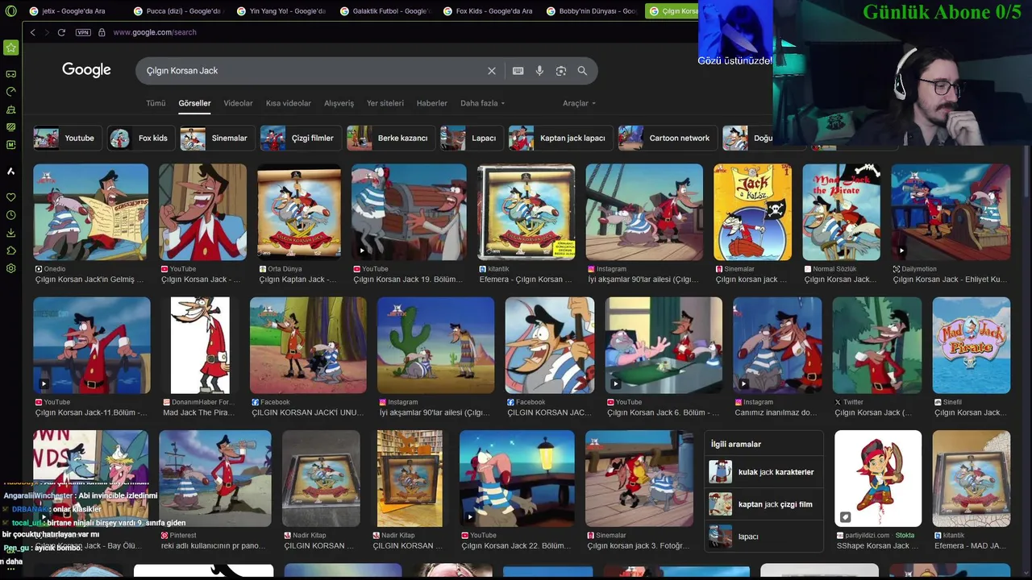Screen dimensions: 1032x580
Task: Filter images by Fox kids chip
Action: 141,138
